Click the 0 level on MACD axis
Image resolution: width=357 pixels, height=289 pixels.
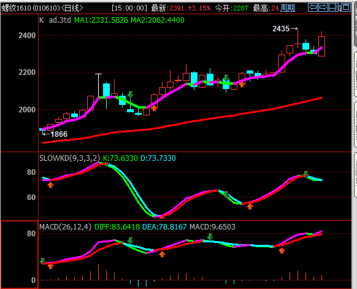(x=34, y=280)
